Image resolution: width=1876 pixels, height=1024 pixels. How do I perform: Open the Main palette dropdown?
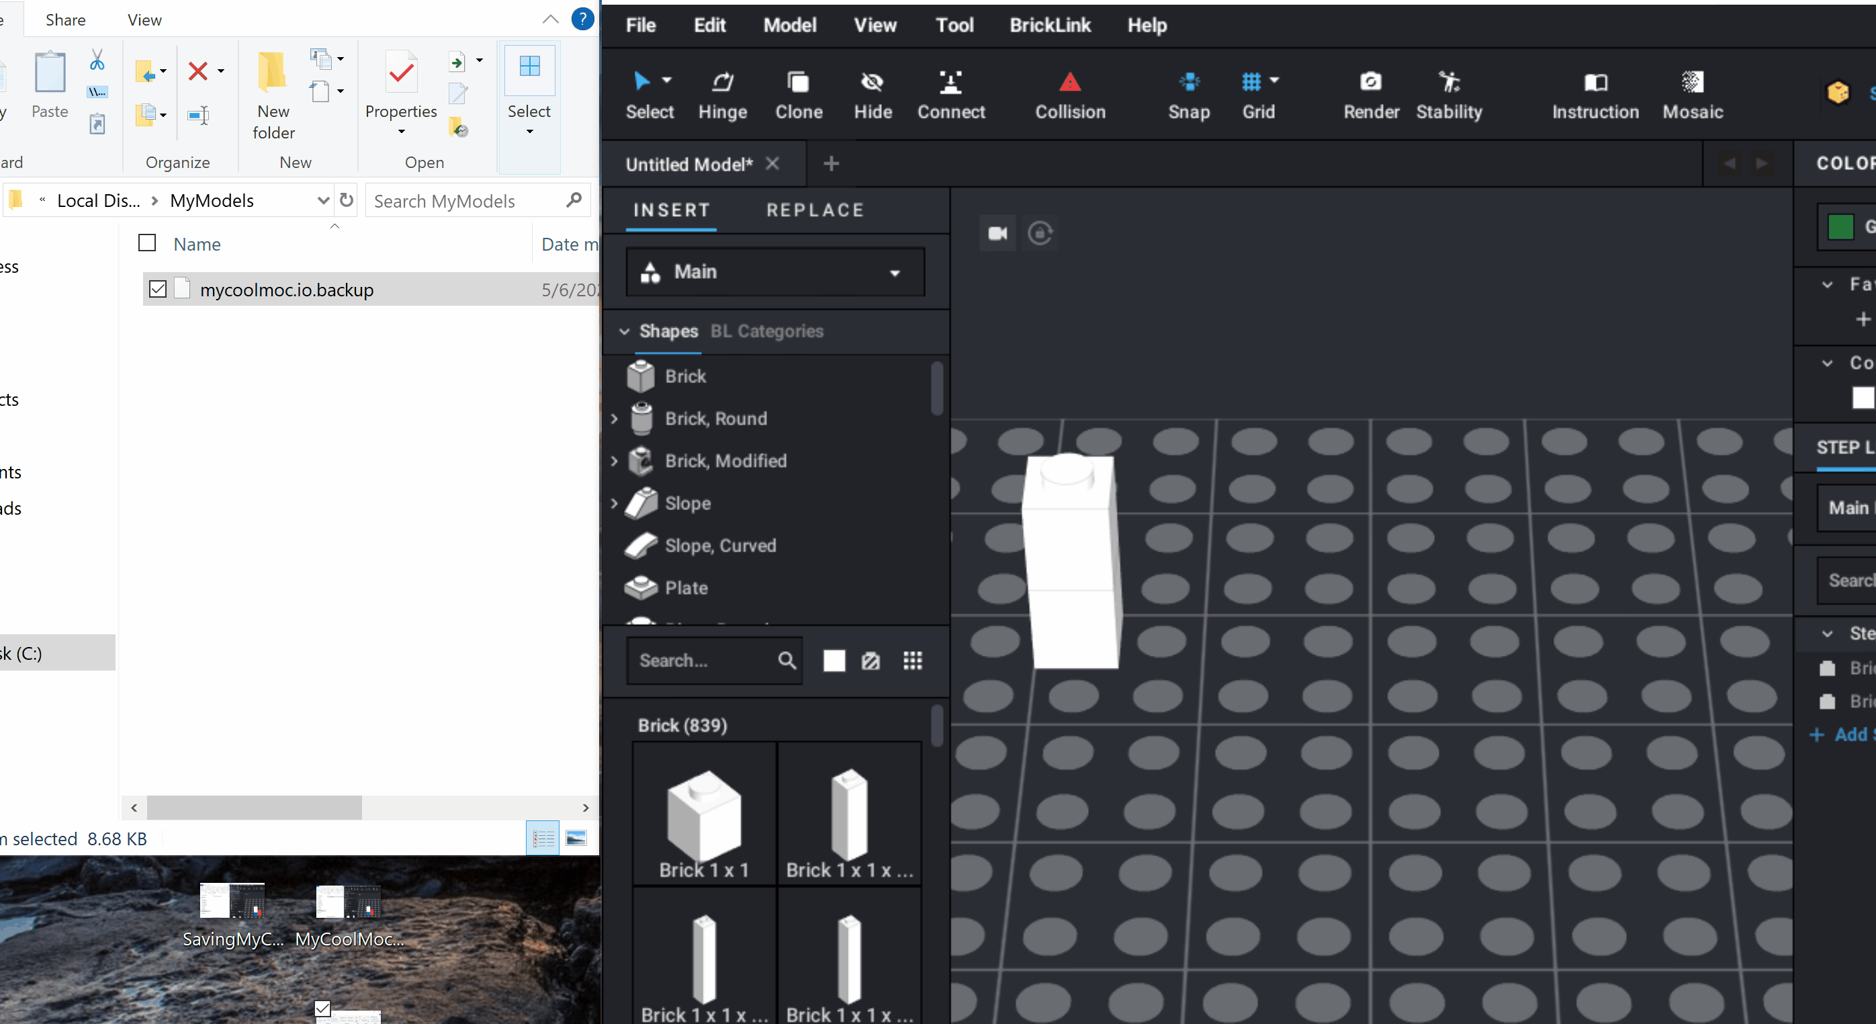775,271
